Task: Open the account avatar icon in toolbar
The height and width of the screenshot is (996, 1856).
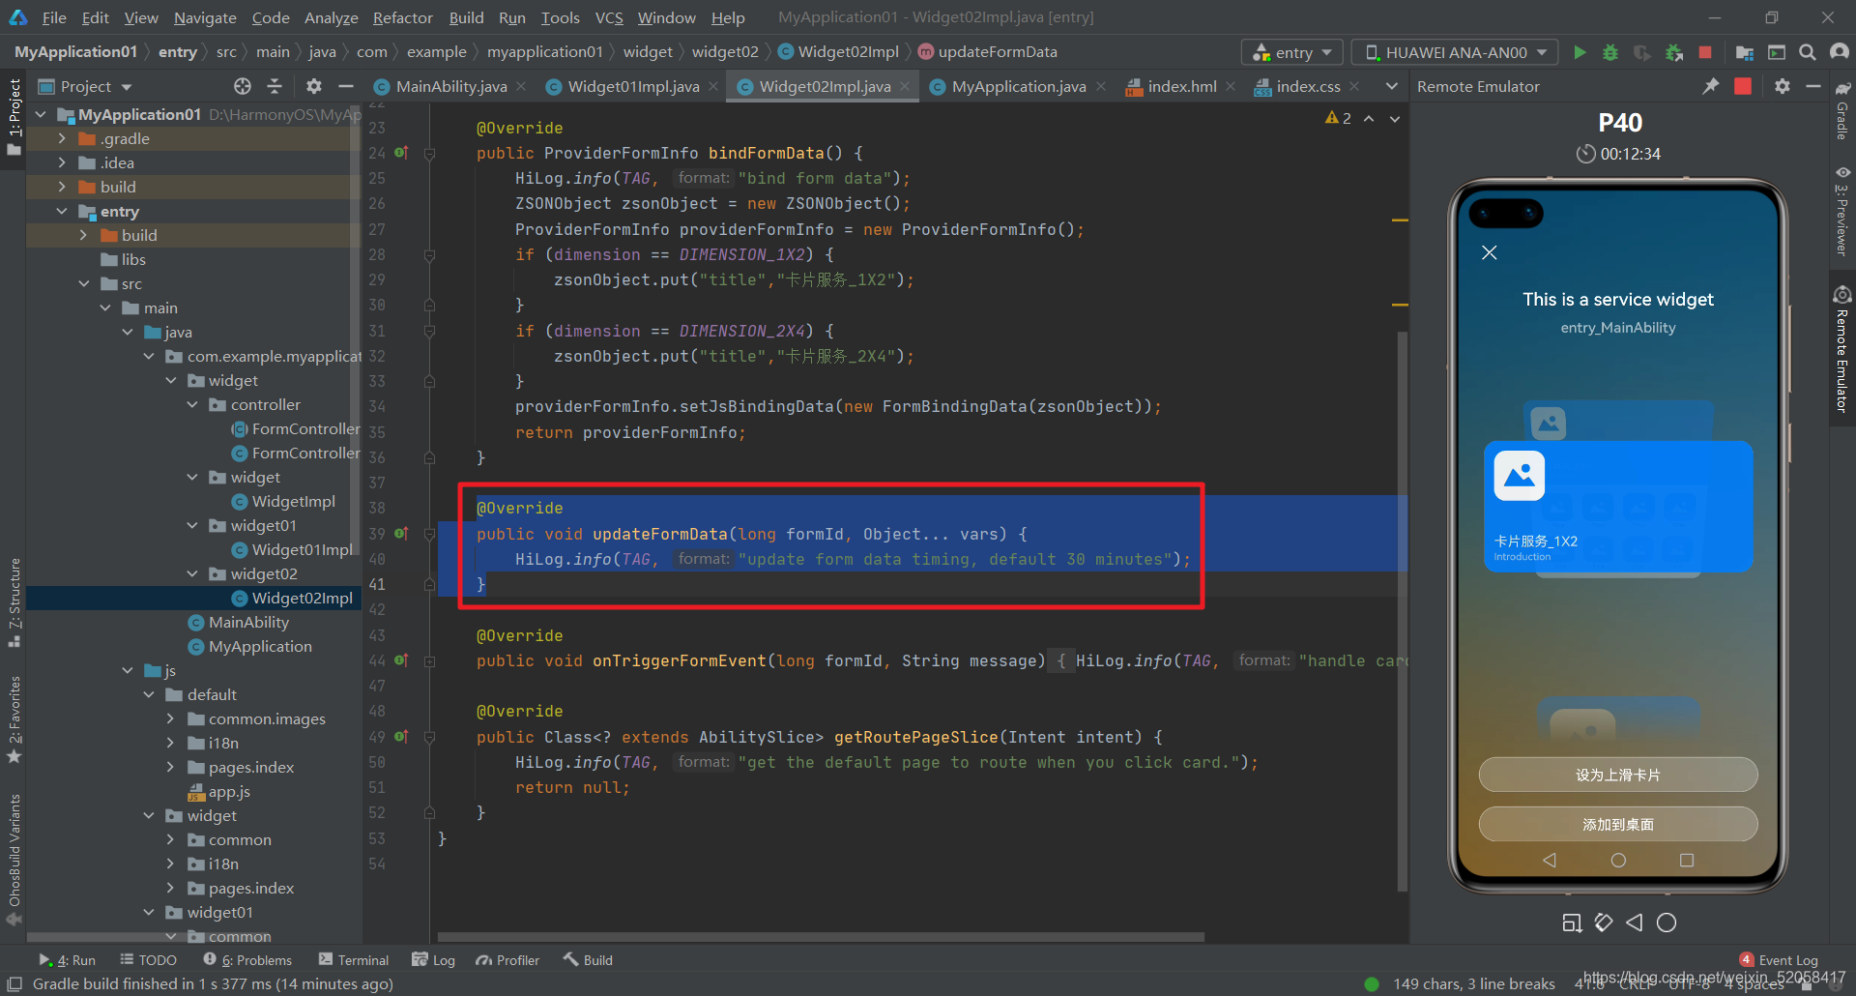Action: 1840,52
